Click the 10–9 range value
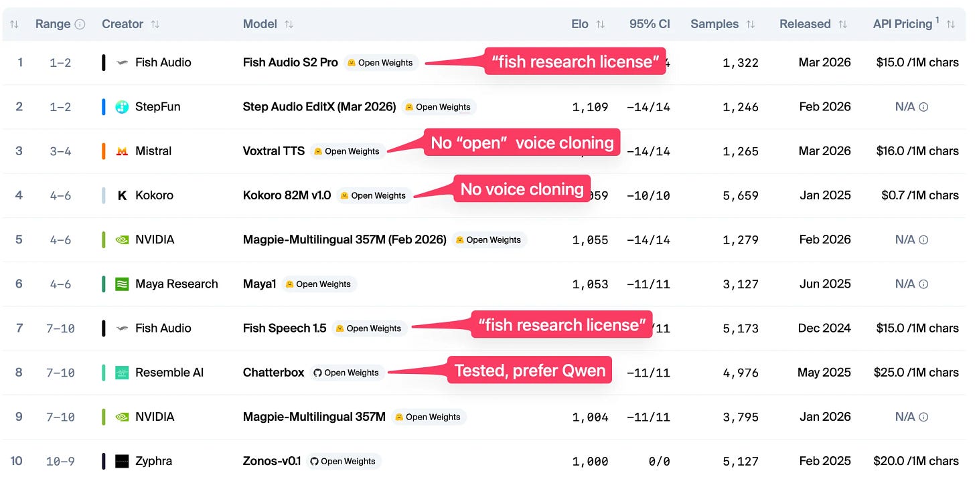The width and height of the screenshot is (975, 483). 60,461
